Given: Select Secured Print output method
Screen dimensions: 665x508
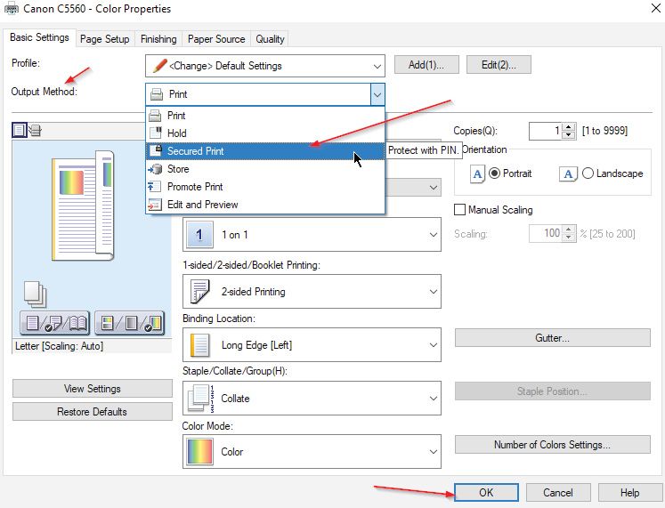Looking at the screenshot, I should pyautogui.click(x=265, y=151).
